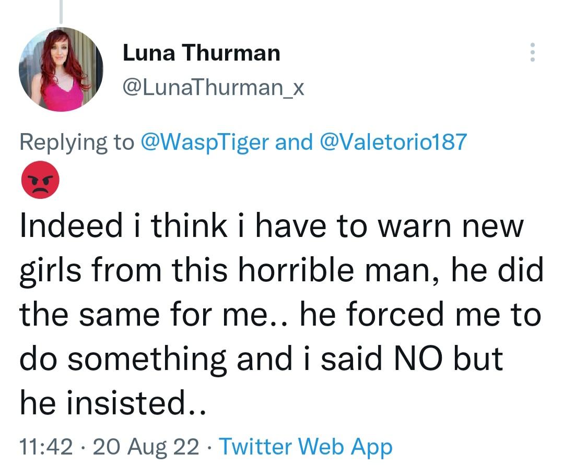Click the Twitter Web App source link
Screen dimensions: 564x465
(305, 447)
